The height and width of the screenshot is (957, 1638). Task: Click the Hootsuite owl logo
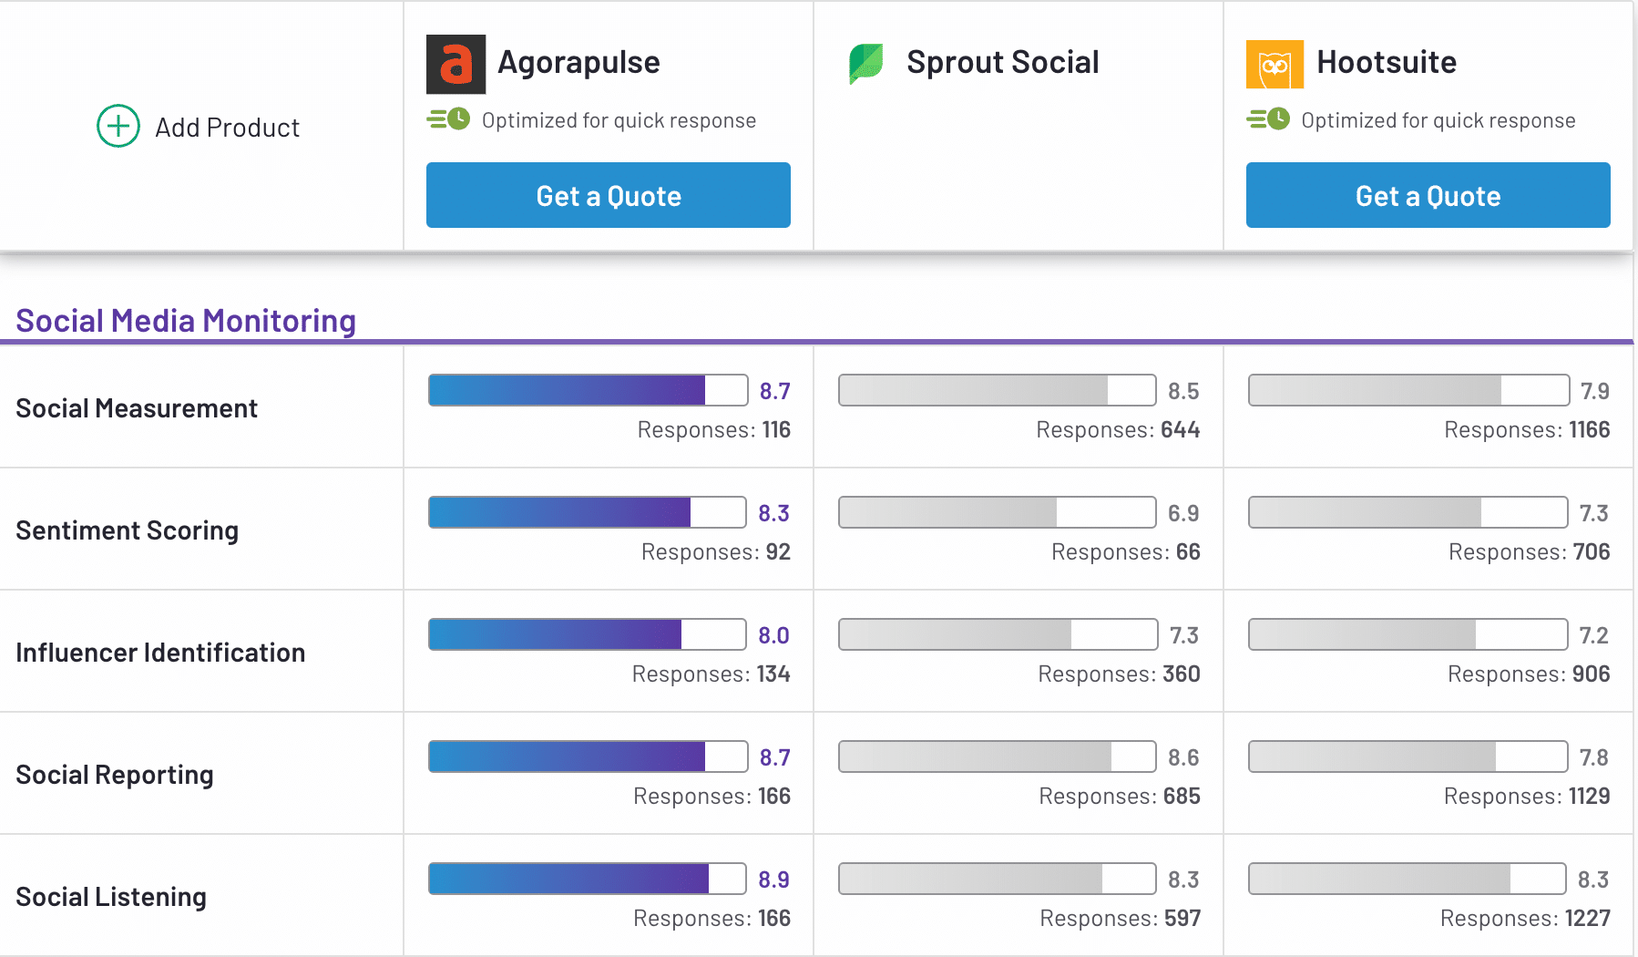click(x=1275, y=64)
